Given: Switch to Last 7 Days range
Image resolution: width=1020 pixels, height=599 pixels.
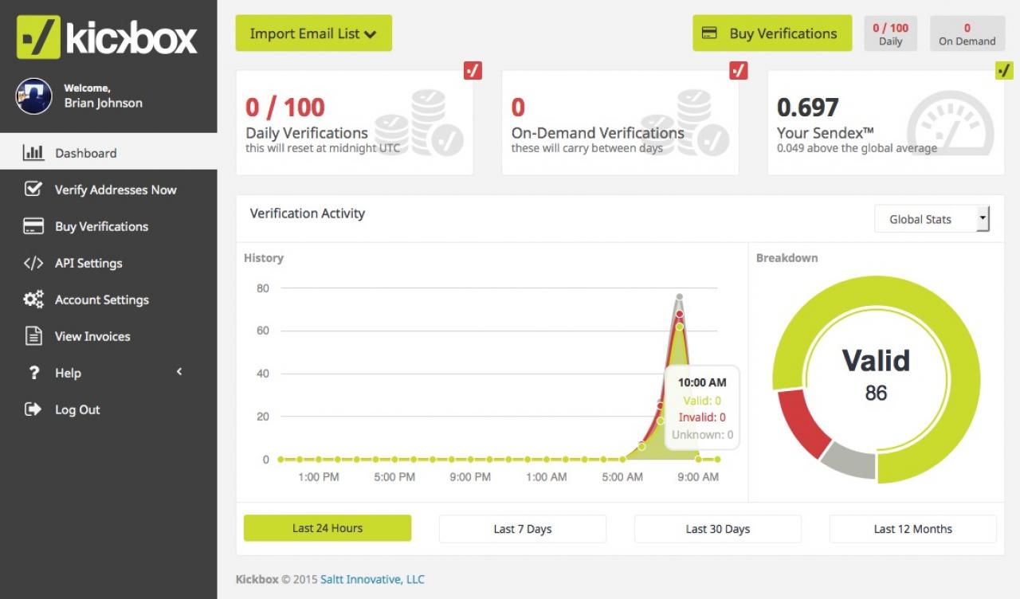Looking at the screenshot, I should click(x=523, y=529).
